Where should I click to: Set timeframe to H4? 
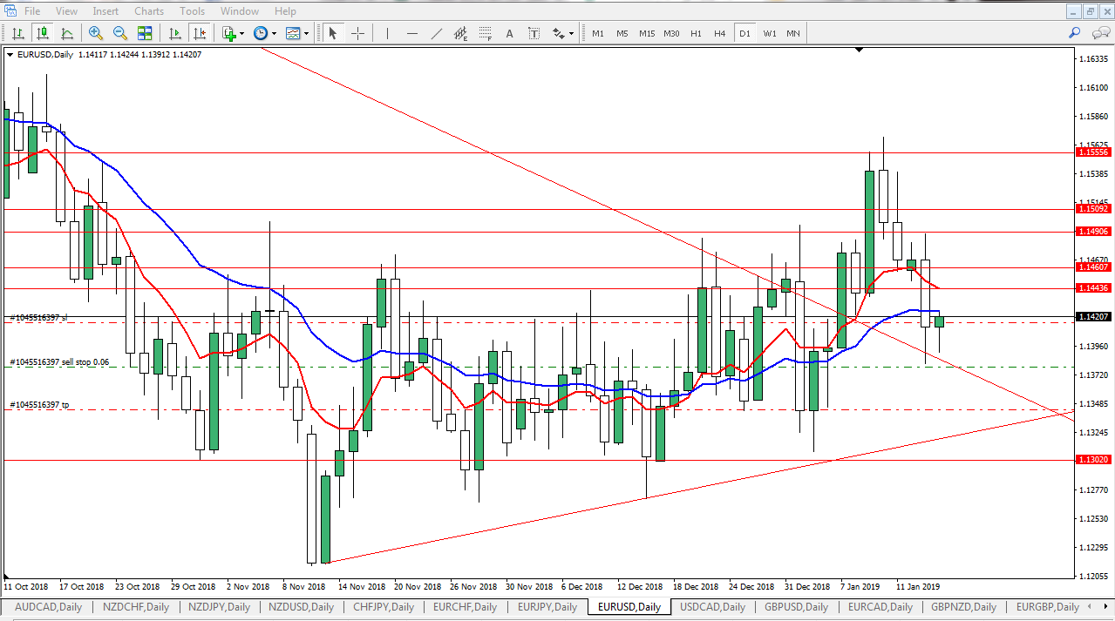(720, 33)
